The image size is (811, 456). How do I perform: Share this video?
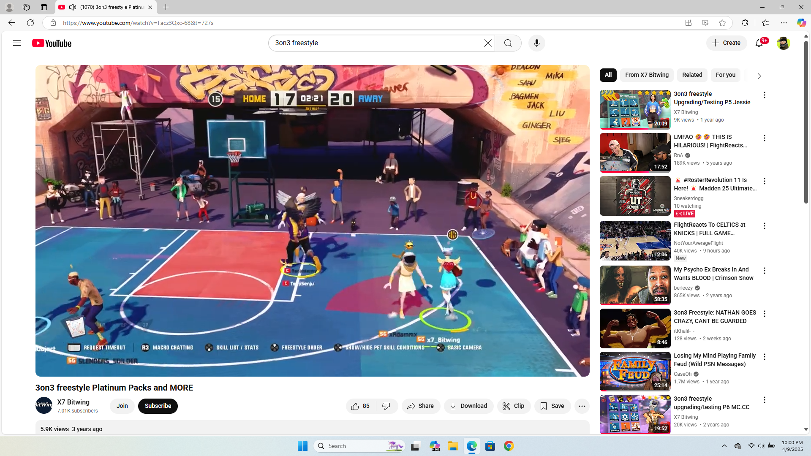point(421,406)
